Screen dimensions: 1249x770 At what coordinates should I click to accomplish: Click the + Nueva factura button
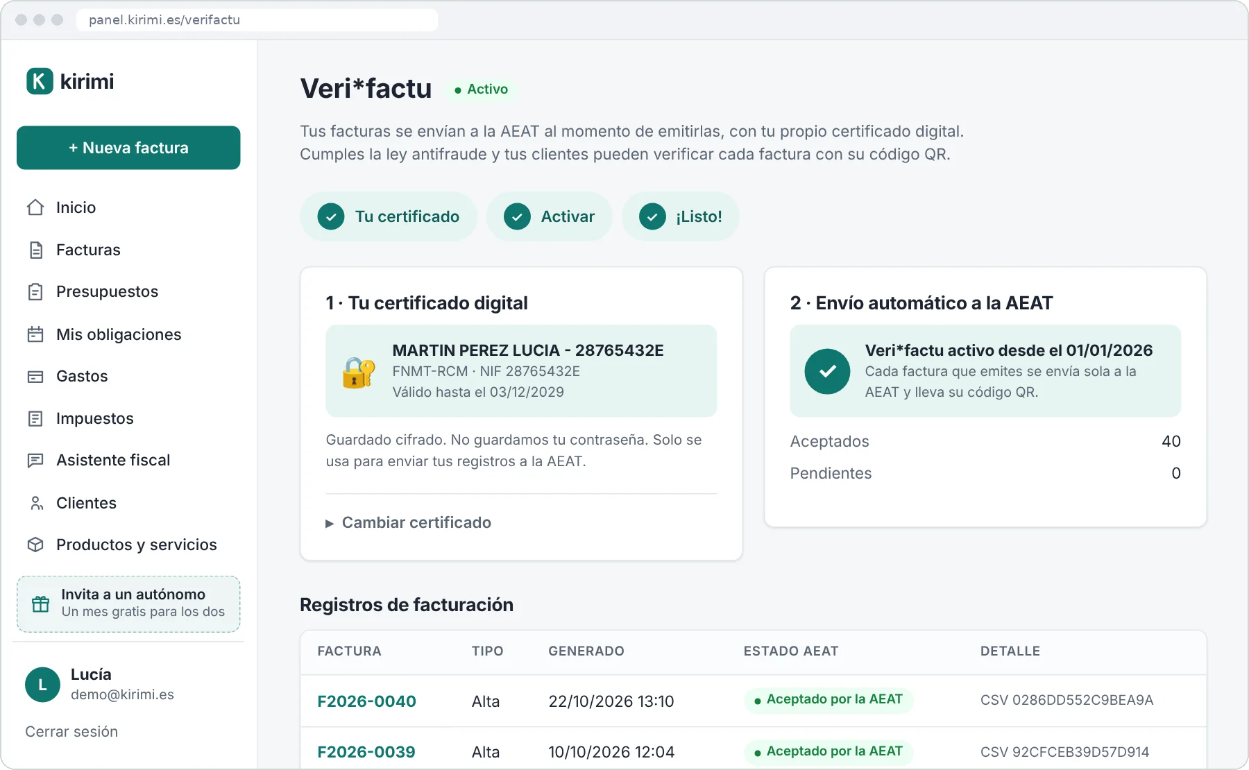point(128,148)
